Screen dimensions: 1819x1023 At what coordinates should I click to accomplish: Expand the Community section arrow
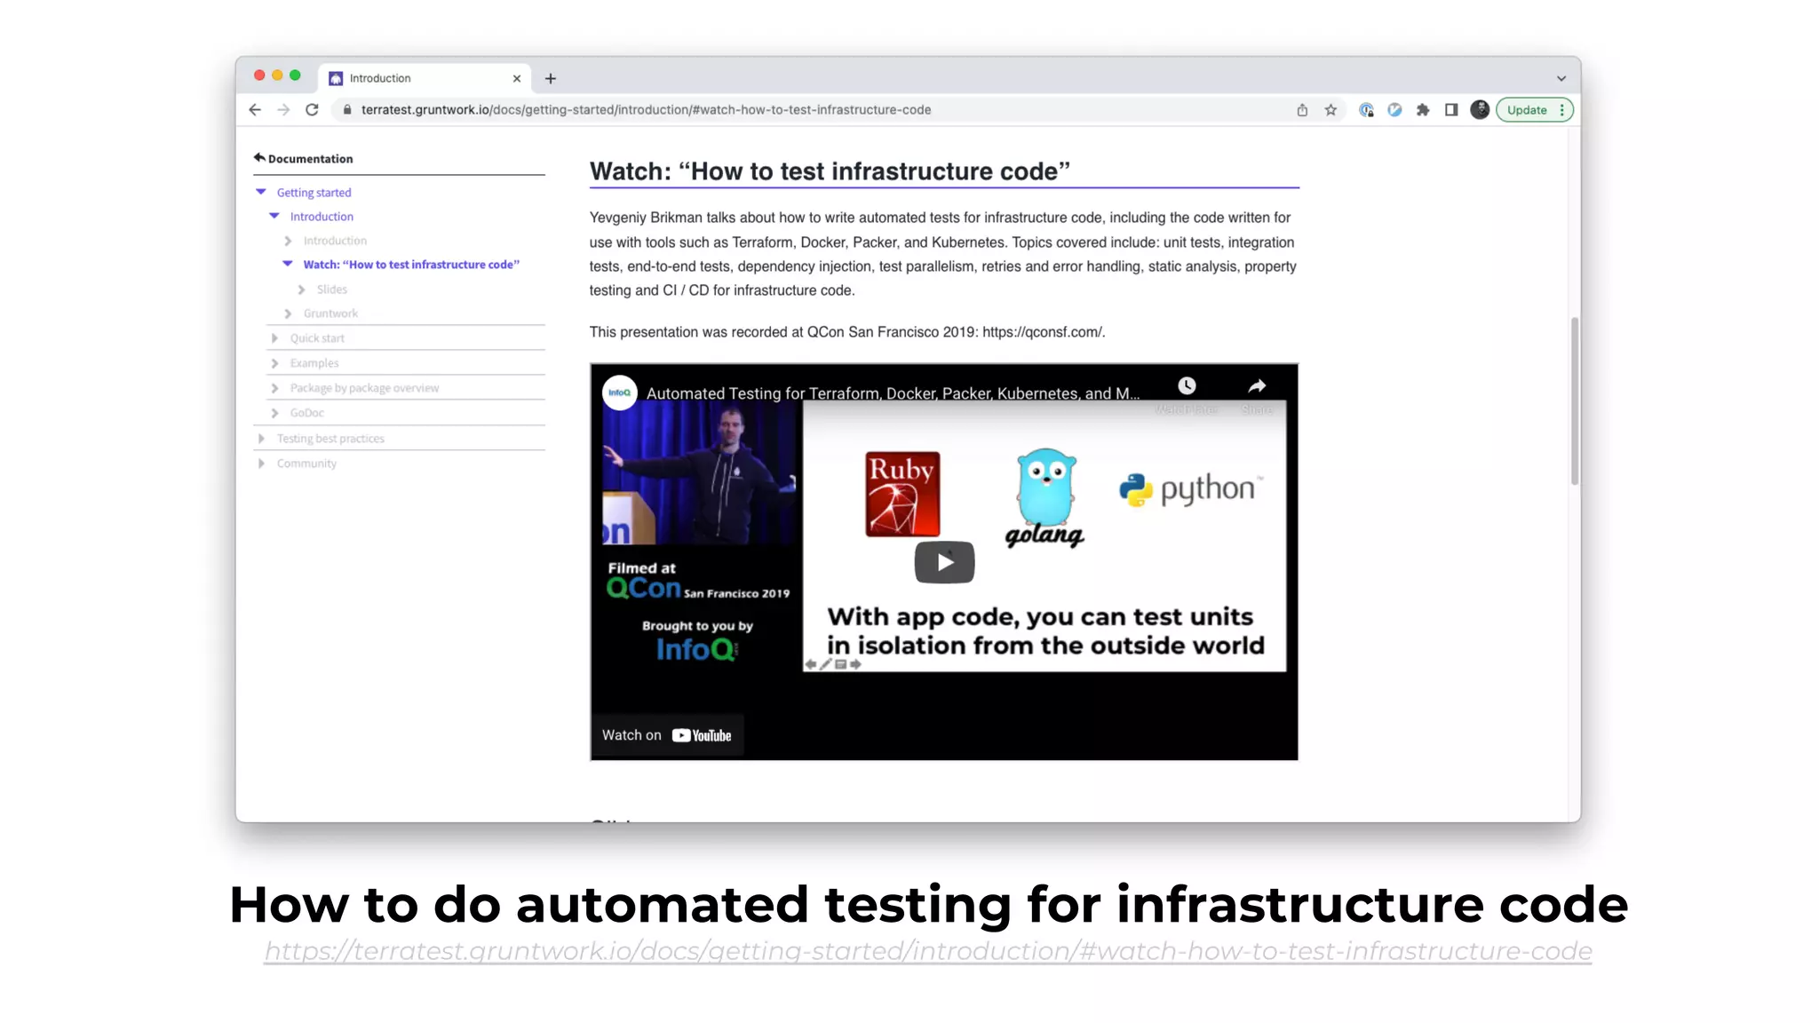tap(261, 464)
